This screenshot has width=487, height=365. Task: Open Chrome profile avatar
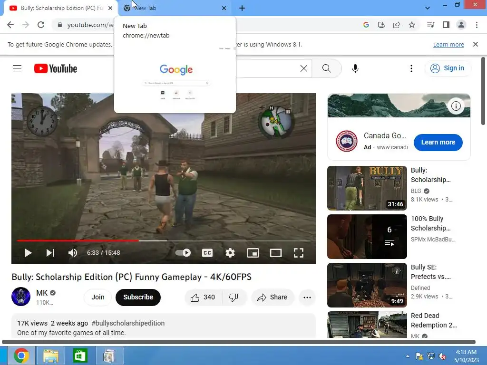pos(461,25)
